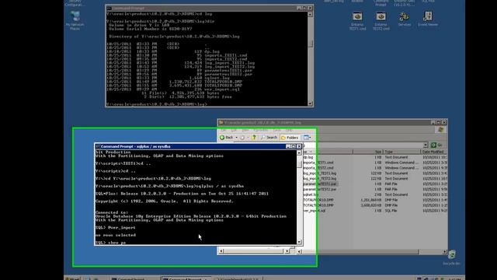Screen dimensions: 497x280
Task: Click the first 'PAR File' type cell
Action: [391, 184]
